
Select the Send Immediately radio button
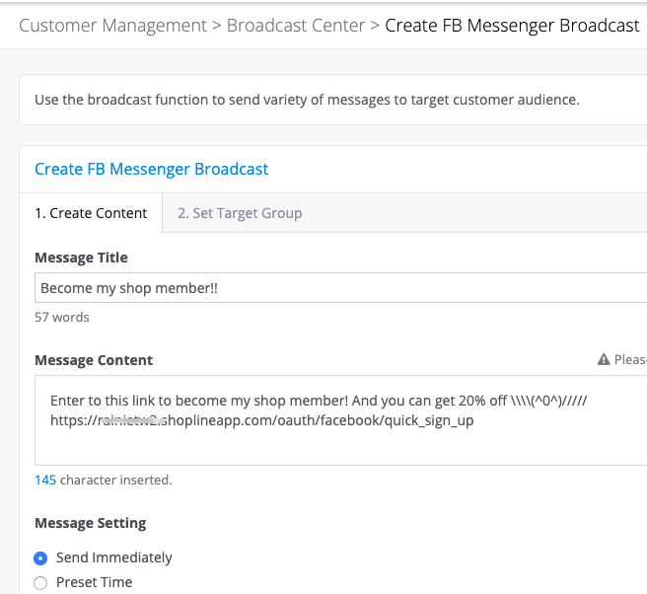pyautogui.click(x=40, y=558)
